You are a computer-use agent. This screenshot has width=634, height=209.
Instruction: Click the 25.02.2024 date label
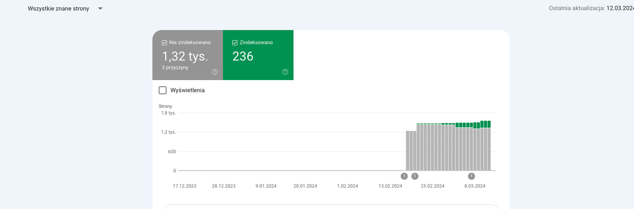point(433,186)
